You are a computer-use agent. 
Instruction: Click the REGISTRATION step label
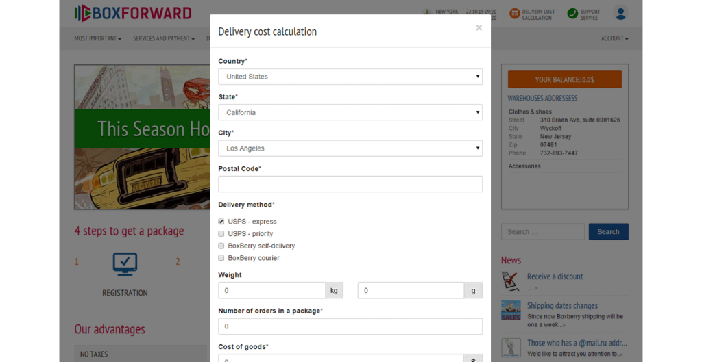(x=125, y=293)
